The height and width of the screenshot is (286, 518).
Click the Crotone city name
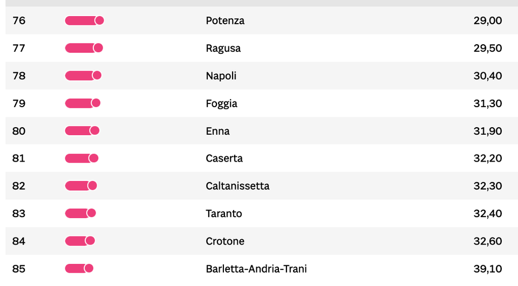coord(224,241)
